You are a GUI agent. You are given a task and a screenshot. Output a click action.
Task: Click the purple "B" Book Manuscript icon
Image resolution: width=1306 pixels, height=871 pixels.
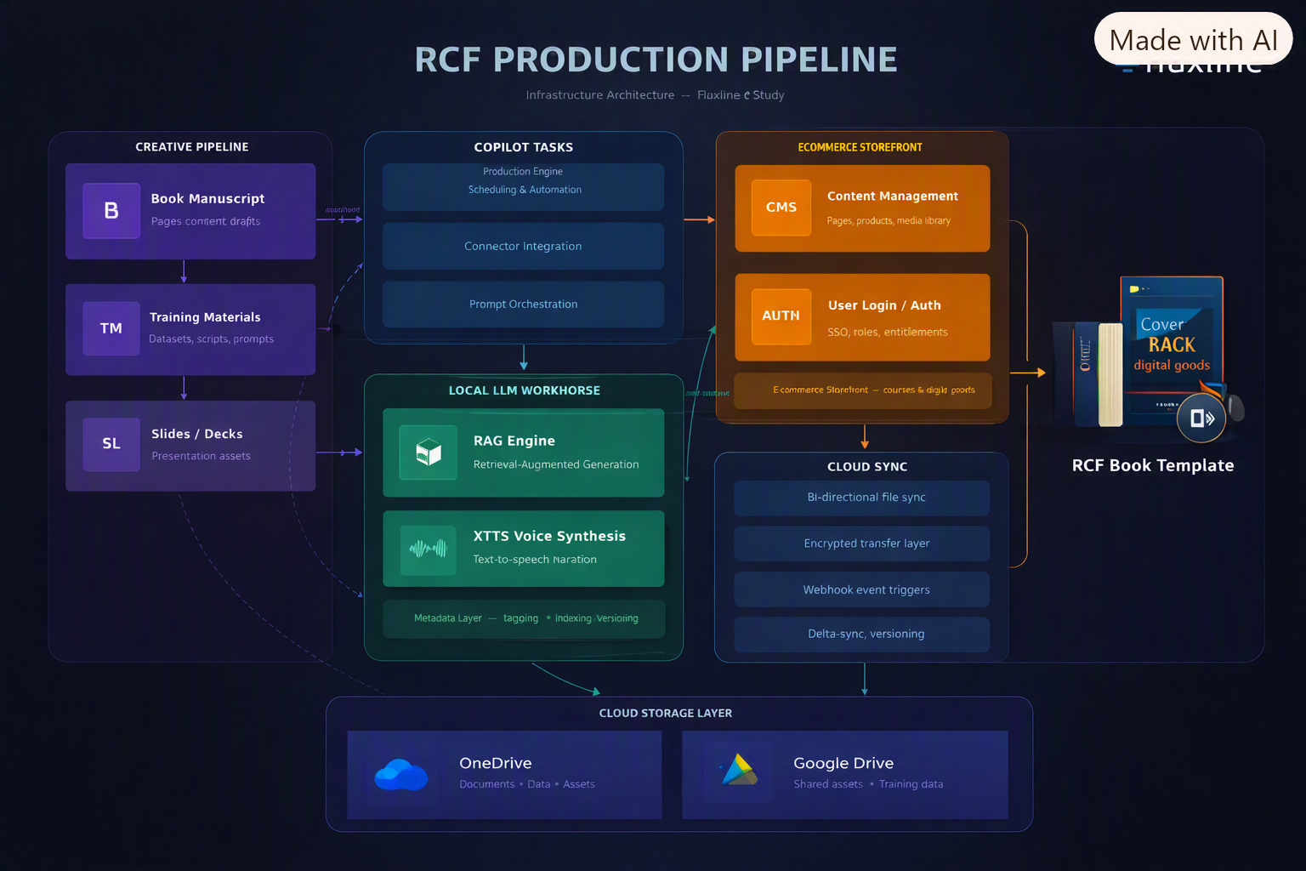point(111,211)
